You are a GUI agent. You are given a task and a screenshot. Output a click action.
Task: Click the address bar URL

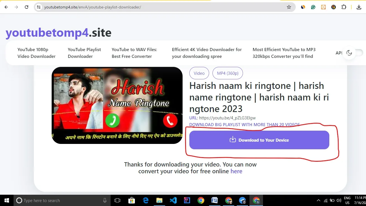pyautogui.click(x=93, y=7)
